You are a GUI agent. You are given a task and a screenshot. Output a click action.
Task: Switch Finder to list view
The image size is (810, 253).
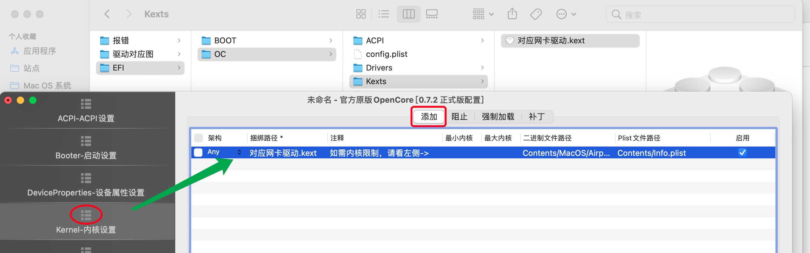point(384,14)
